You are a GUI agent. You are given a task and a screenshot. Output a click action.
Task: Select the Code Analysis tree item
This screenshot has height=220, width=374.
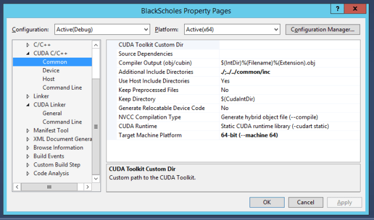click(51, 173)
